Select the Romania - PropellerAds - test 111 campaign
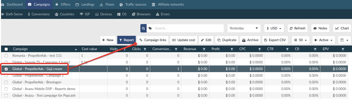 click(37, 56)
